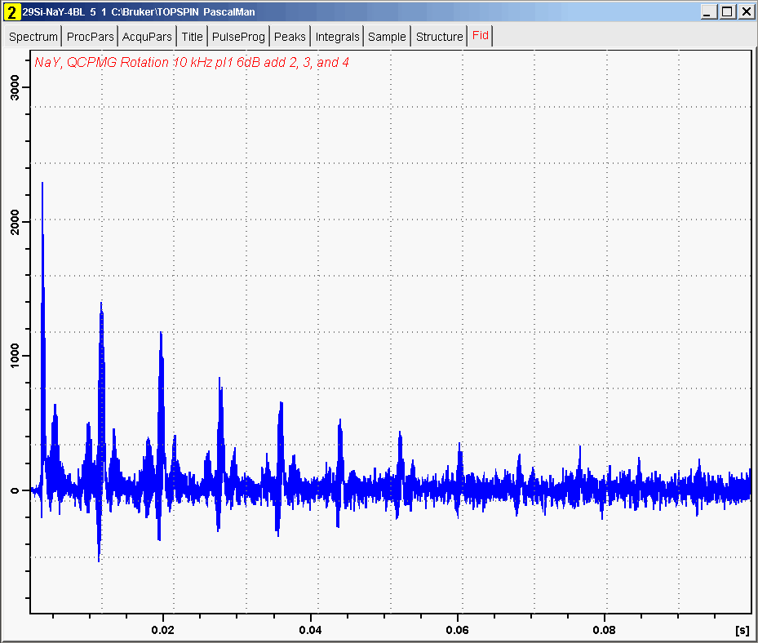This screenshot has width=758, height=643.
Task: Click the yellow window number 2 icon
Action: (x=11, y=12)
